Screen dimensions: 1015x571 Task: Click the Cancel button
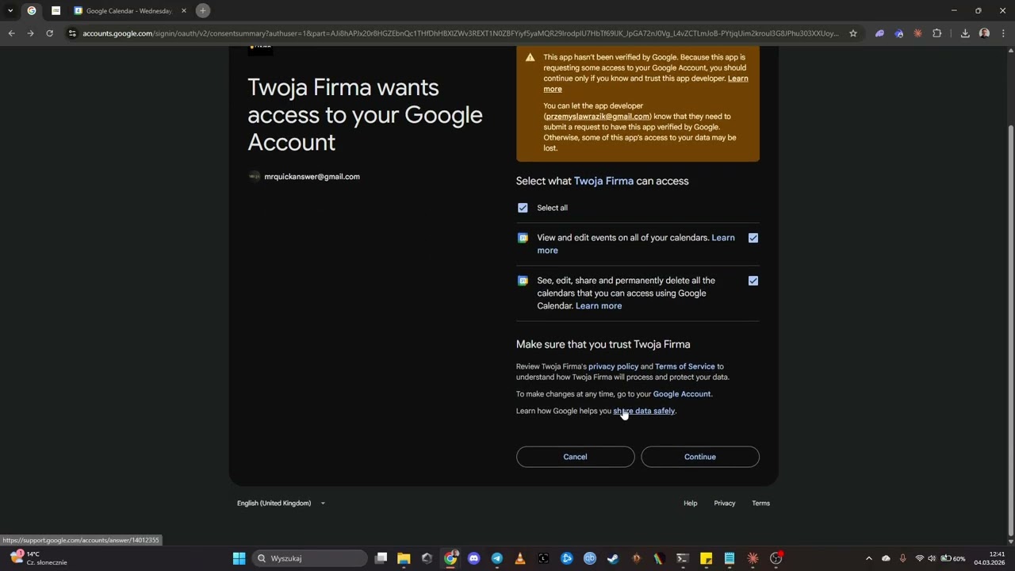[575, 457]
